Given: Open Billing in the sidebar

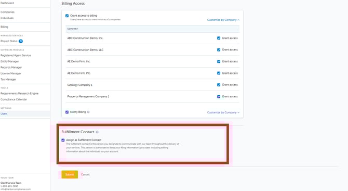Looking at the screenshot, I should click(4, 27).
